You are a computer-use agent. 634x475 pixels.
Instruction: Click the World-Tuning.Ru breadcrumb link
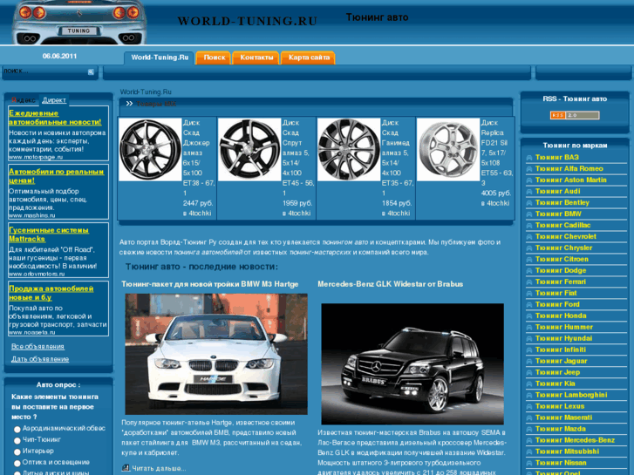pos(146,92)
